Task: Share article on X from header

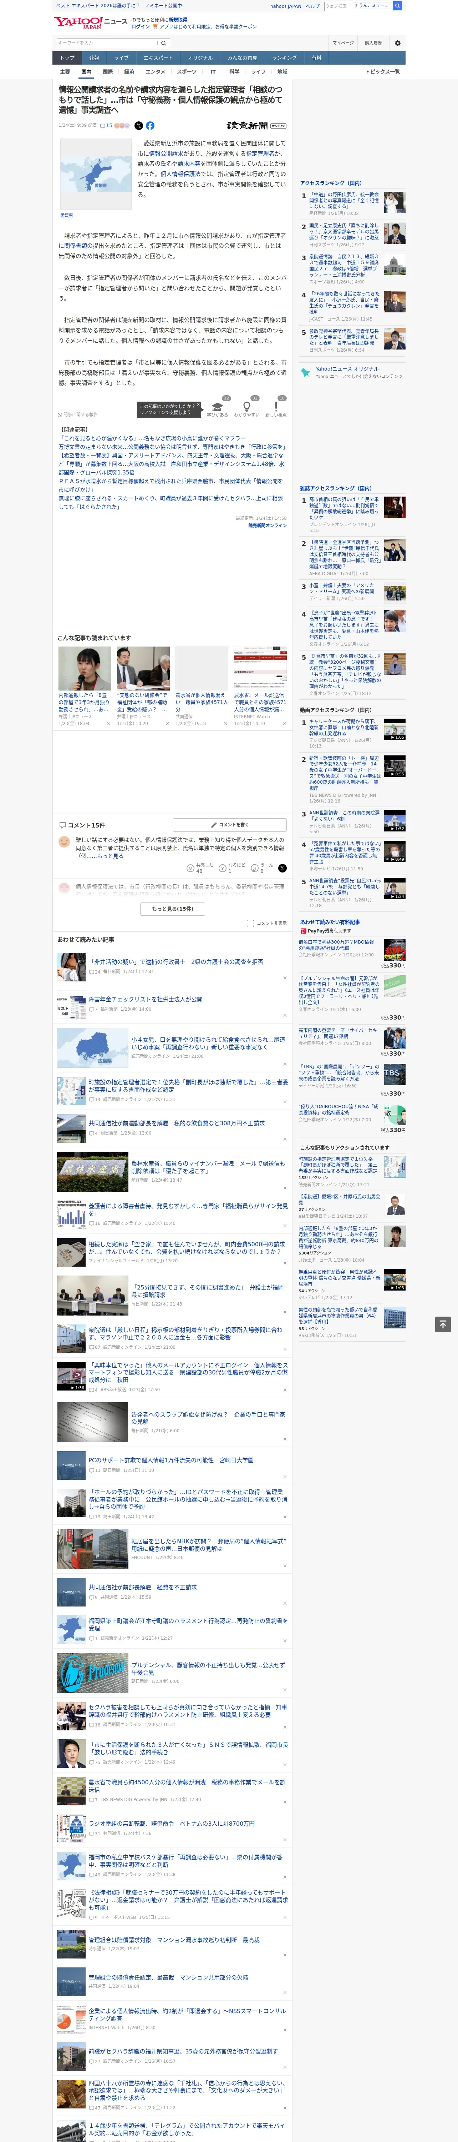Action: [139, 126]
